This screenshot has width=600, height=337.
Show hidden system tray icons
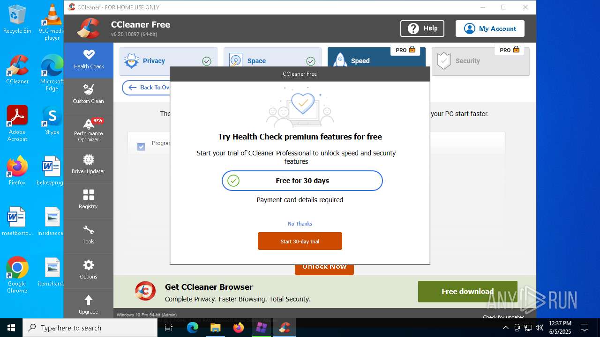point(506,328)
